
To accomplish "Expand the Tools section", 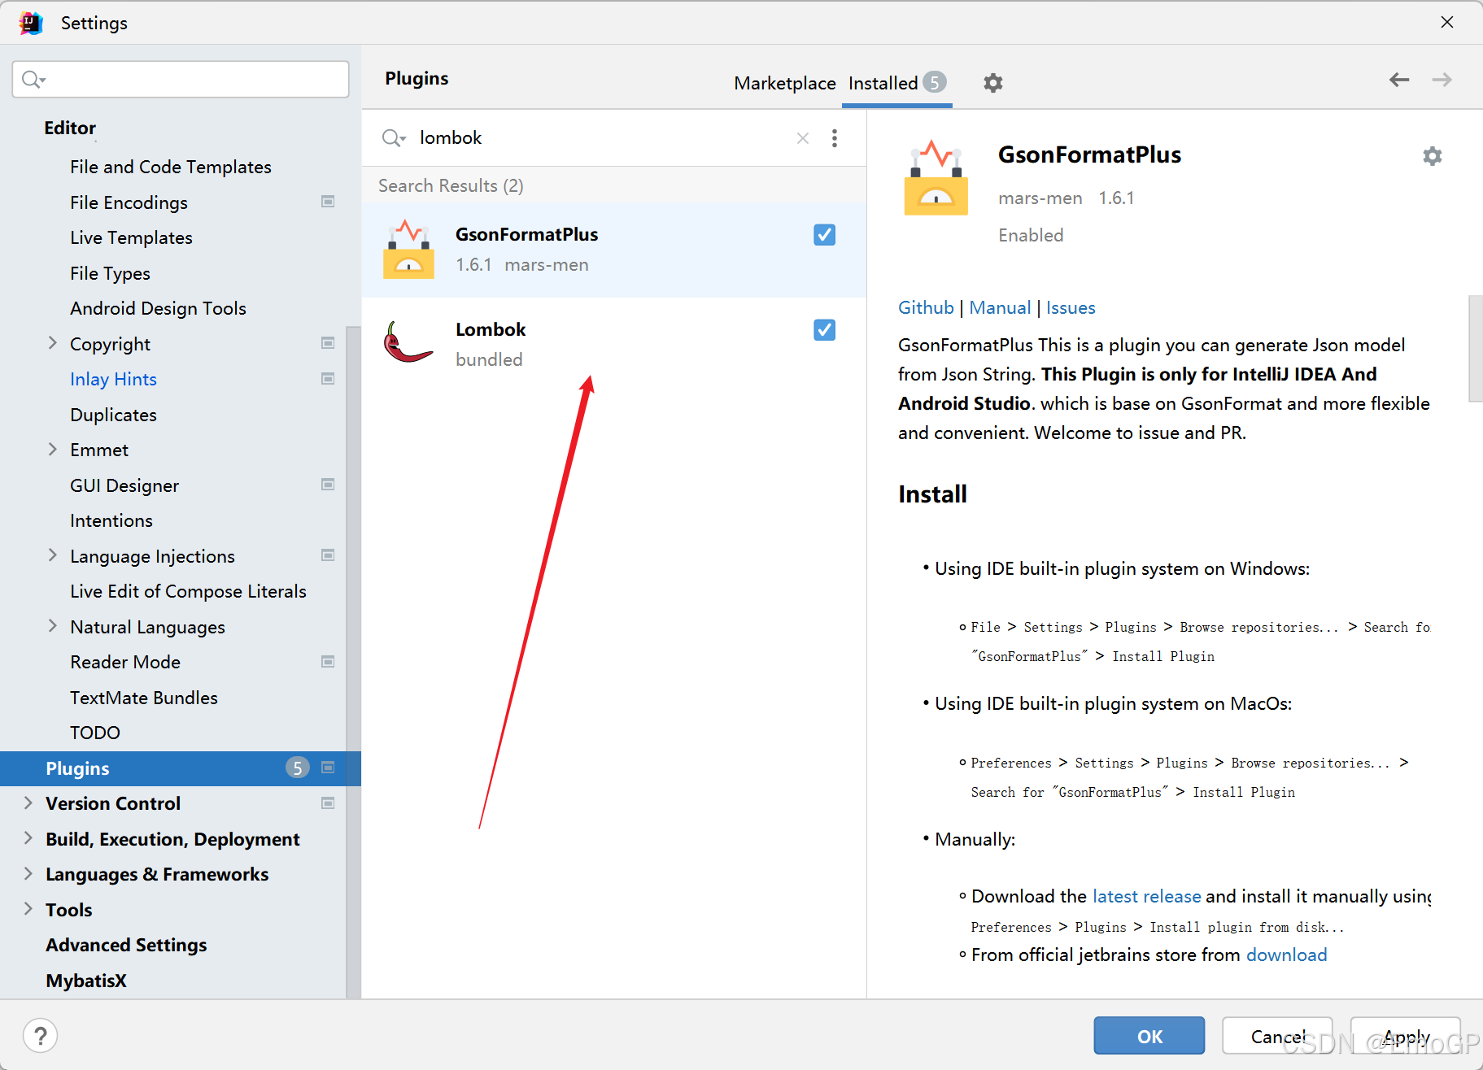I will click(x=28, y=909).
